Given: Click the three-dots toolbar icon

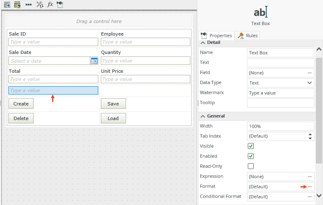Looking at the screenshot, I should 29,5.
